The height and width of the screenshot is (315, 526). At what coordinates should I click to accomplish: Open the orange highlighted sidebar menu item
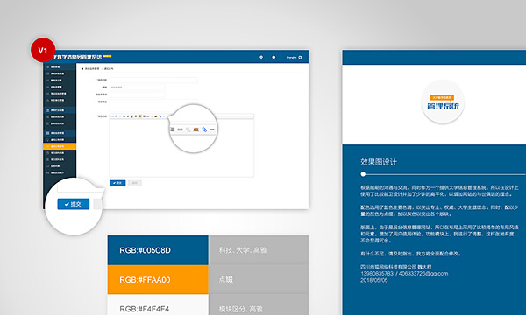tap(60, 146)
